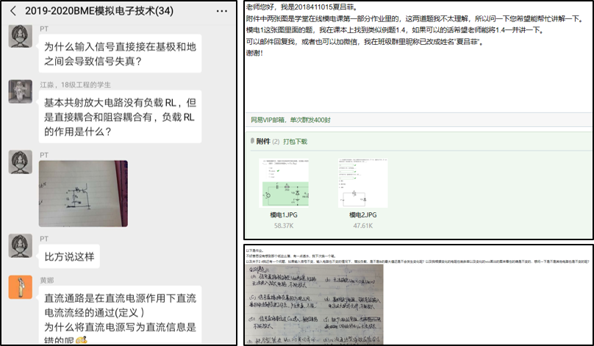The width and height of the screenshot is (594, 346).
Task: Tap PT's avatar beside the 比方说这样 message
Action: [x=19, y=245]
